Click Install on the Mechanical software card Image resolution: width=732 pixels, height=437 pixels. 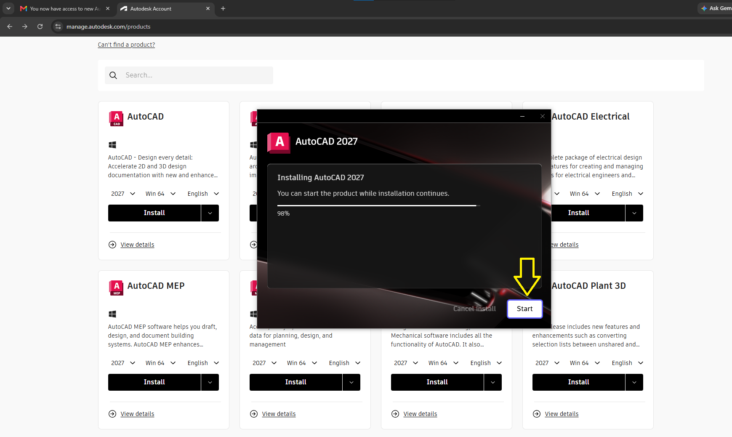[437, 382]
